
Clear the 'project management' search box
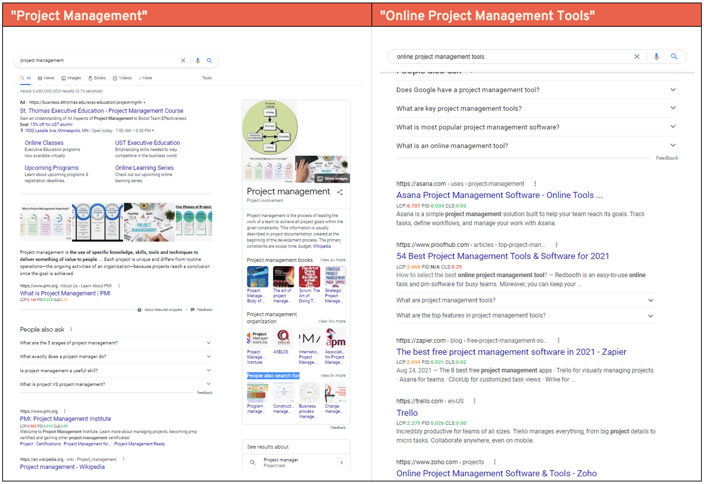183,60
